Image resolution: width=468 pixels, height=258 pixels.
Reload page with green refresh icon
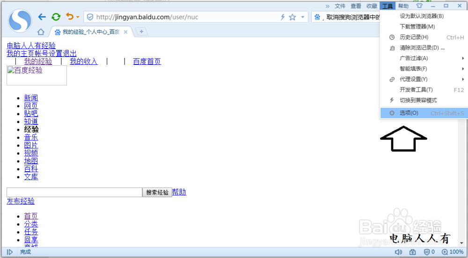coord(56,17)
